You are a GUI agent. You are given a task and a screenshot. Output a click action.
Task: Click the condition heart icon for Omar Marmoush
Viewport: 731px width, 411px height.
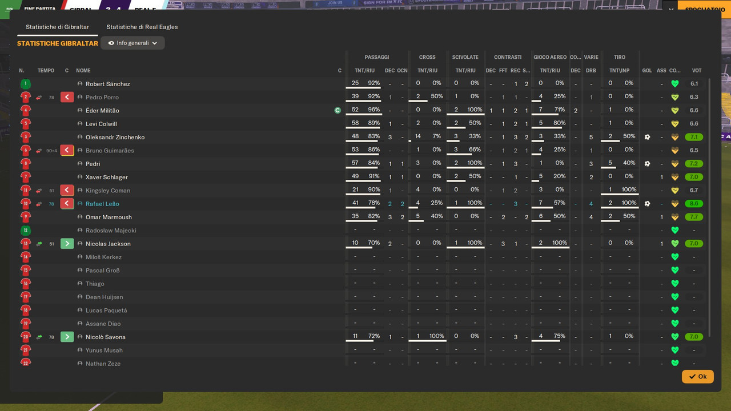pos(675,217)
